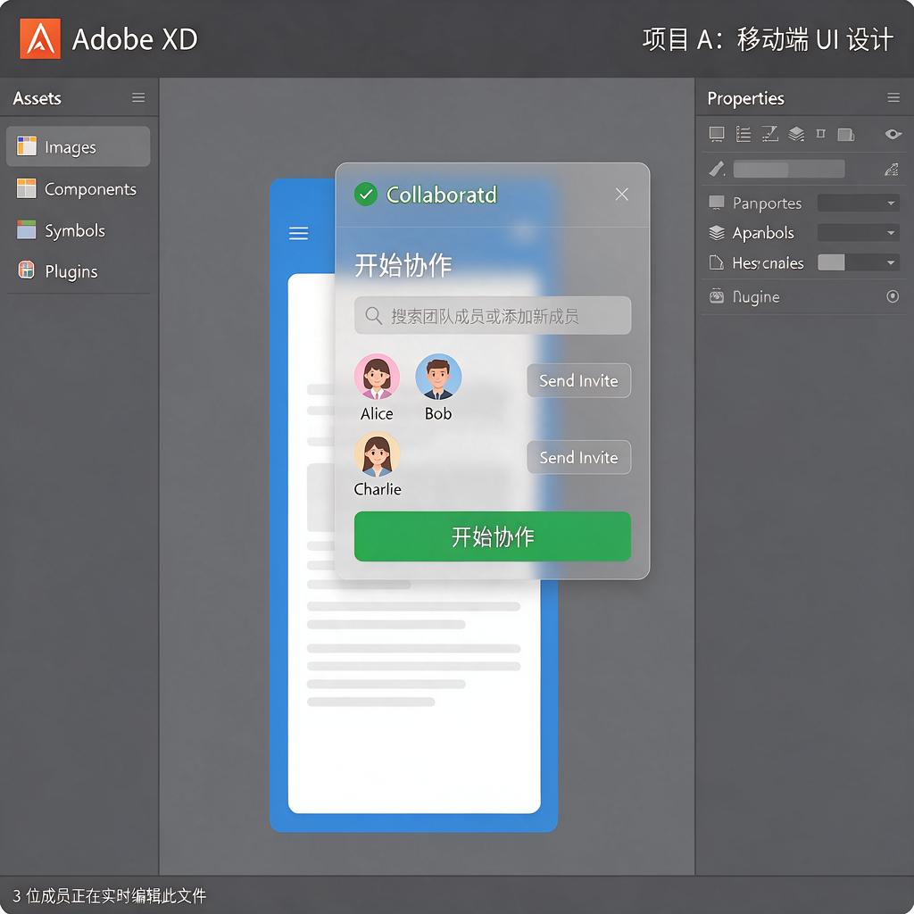Click the green checkmark icon in dialog
The height and width of the screenshot is (914, 914).
point(366,194)
